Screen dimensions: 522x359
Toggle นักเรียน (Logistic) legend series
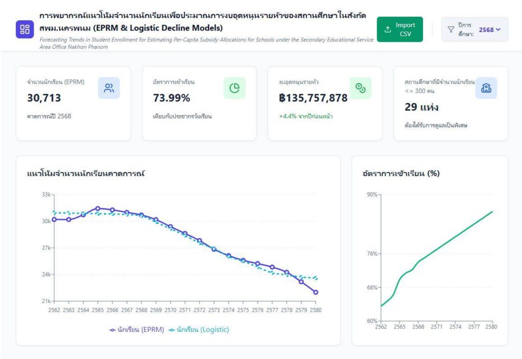click(x=199, y=329)
